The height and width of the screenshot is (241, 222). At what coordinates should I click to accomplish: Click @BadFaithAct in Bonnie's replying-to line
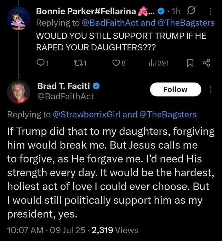point(110,23)
